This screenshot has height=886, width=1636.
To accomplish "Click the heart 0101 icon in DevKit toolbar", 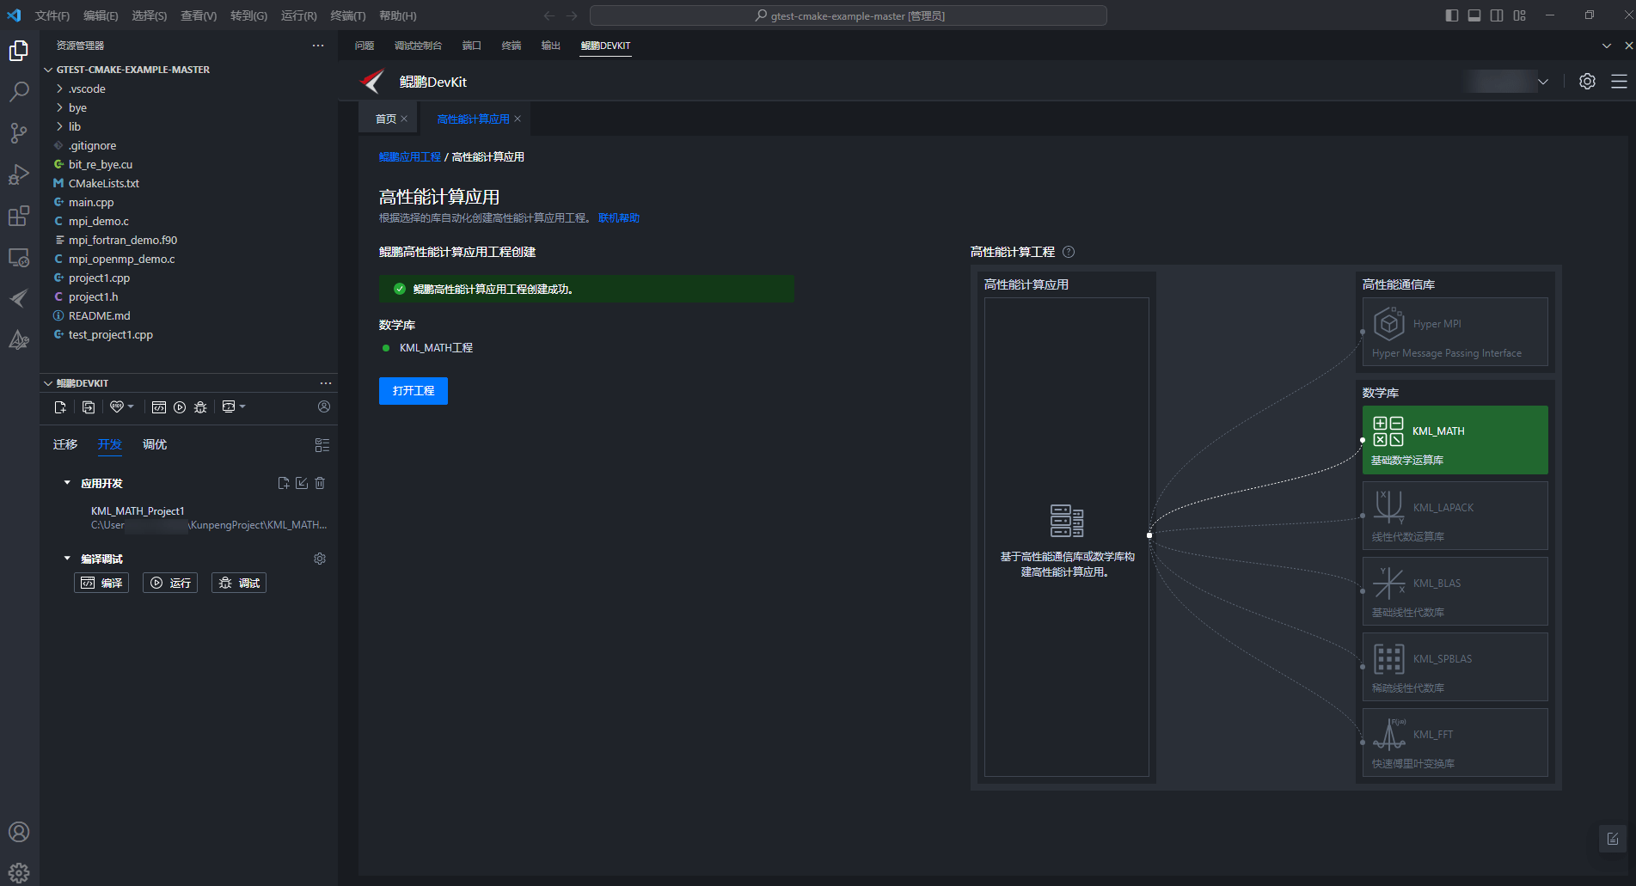I will pos(117,407).
